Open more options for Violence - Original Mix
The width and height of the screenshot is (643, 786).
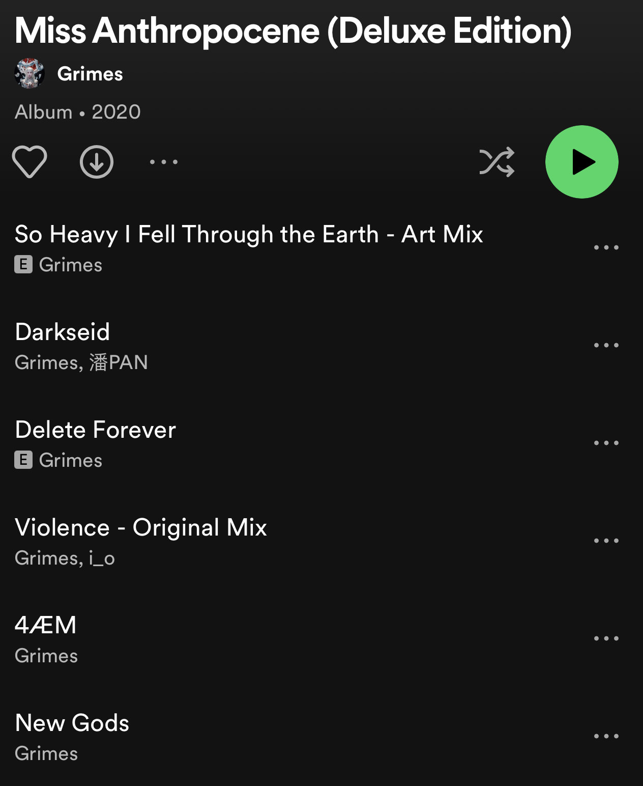point(606,541)
